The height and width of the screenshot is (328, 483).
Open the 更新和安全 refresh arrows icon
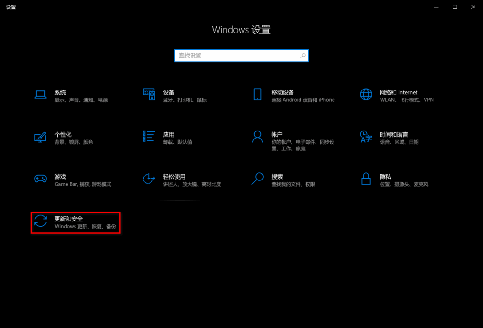pos(41,221)
